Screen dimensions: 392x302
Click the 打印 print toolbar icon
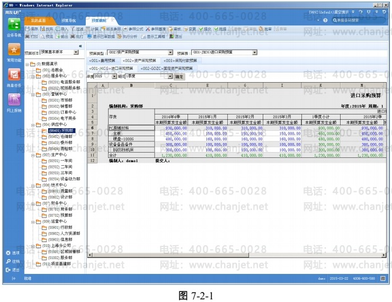[31, 36]
